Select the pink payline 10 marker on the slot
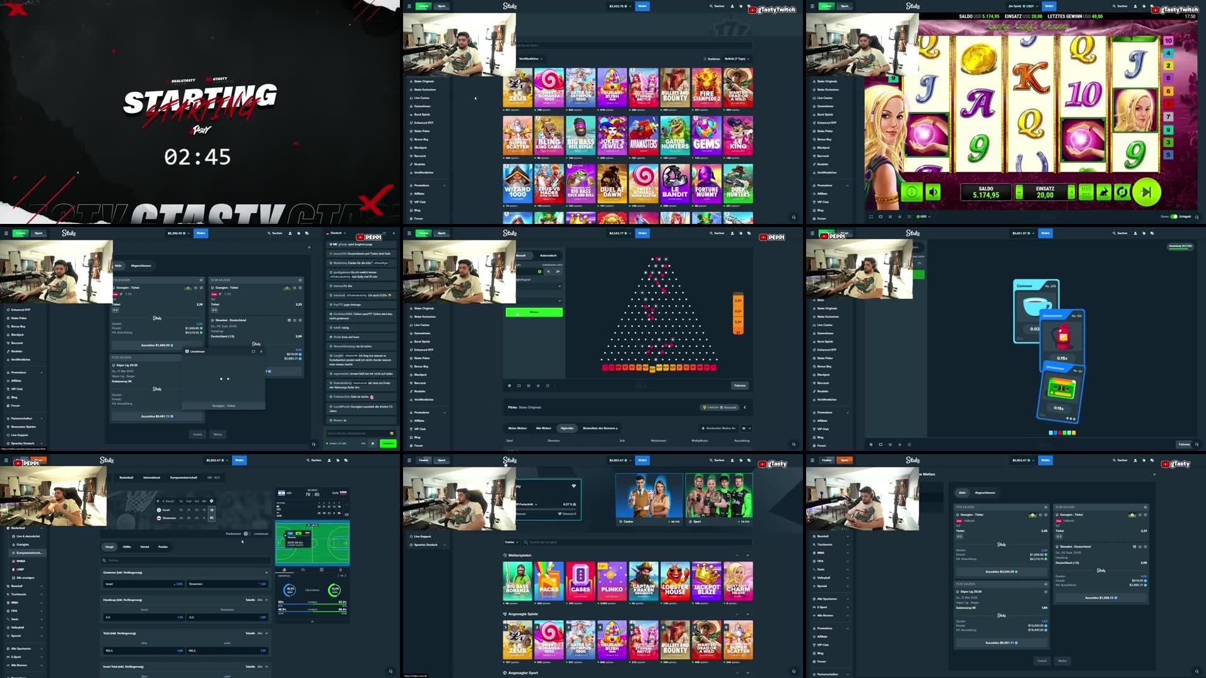The height and width of the screenshot is (678, 1206). pos(1168,40)
